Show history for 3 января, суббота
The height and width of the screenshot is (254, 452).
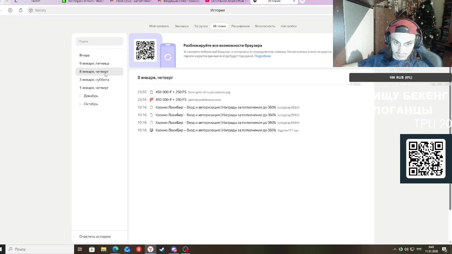coord(94,80)
